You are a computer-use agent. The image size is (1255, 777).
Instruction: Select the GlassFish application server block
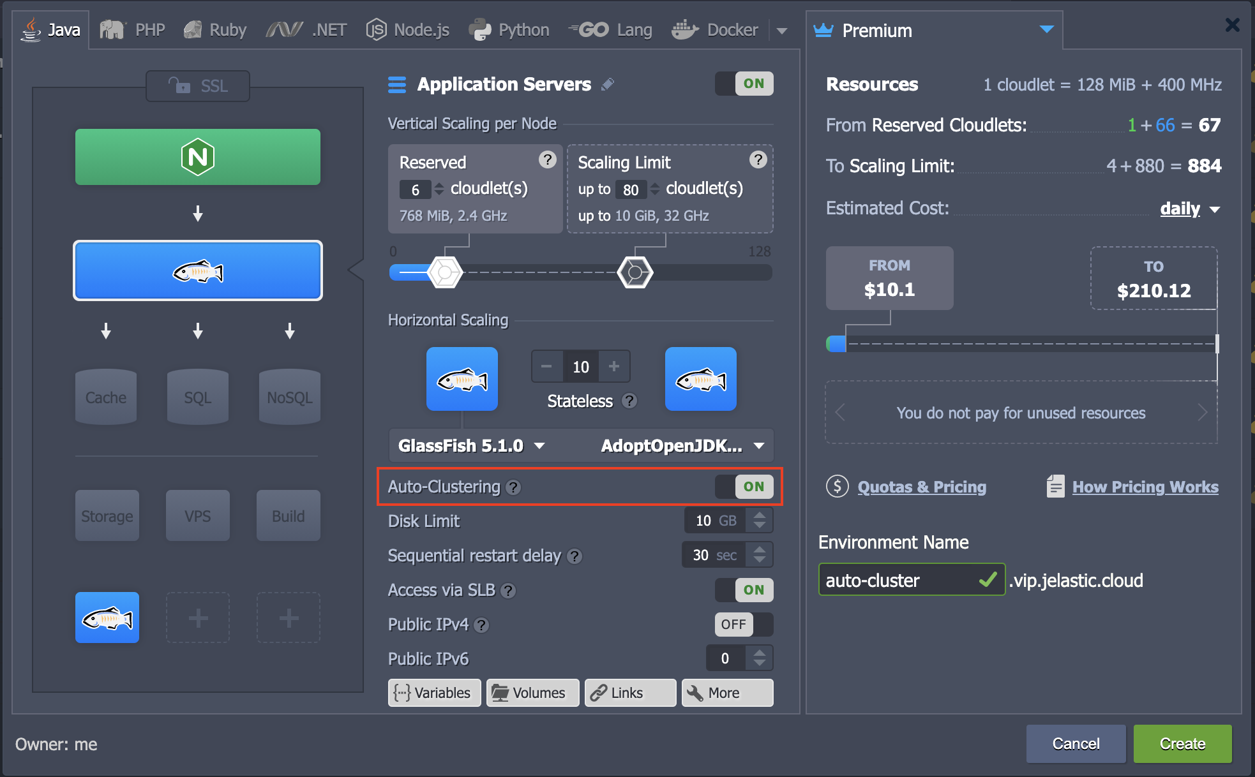pos(198,270)
